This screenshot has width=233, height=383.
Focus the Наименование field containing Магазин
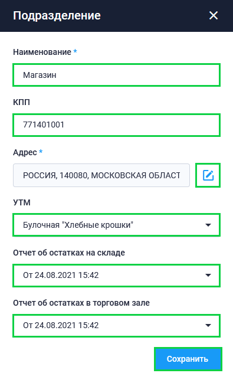pyautogui.click(x=117, y=75)
